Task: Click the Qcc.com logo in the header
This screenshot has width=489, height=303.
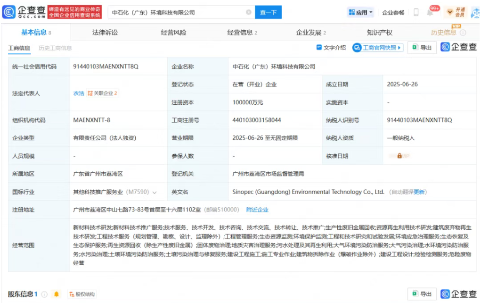Action: click(24, 12)
